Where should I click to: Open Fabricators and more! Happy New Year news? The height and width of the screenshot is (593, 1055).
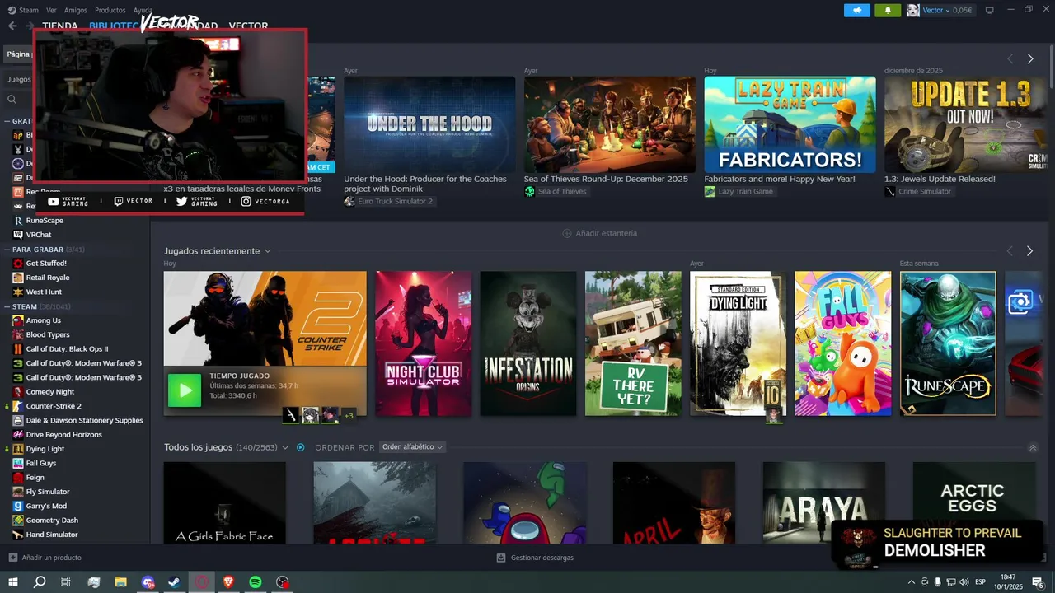[x=790, y=125]
